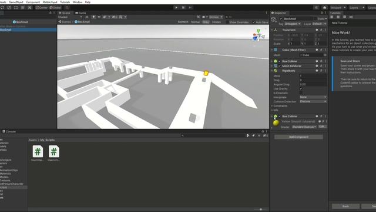
Task: Toggle the Global handle rotation button
Action: point(55,8)
